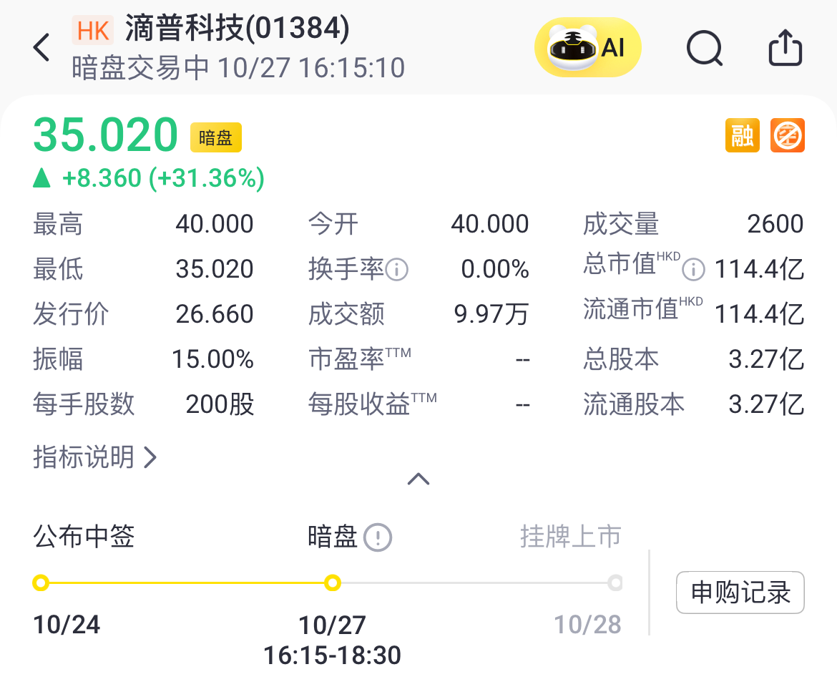Tap the 挂牌上市 stage label
This screenshot has height=692, width=837.
click(571, 536)
